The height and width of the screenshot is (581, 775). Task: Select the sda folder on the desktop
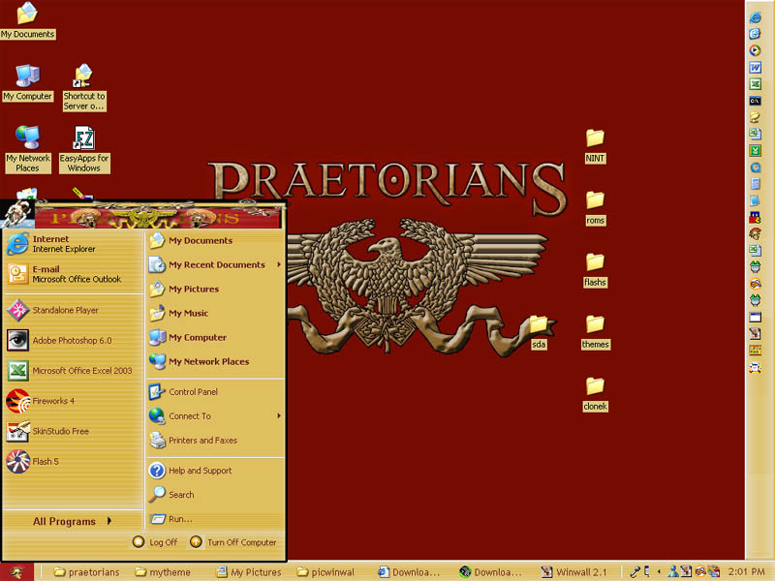click(x=539, y=332)
